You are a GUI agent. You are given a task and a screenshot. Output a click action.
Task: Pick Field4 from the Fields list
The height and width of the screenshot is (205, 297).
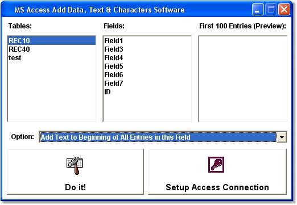click(147, 58)
